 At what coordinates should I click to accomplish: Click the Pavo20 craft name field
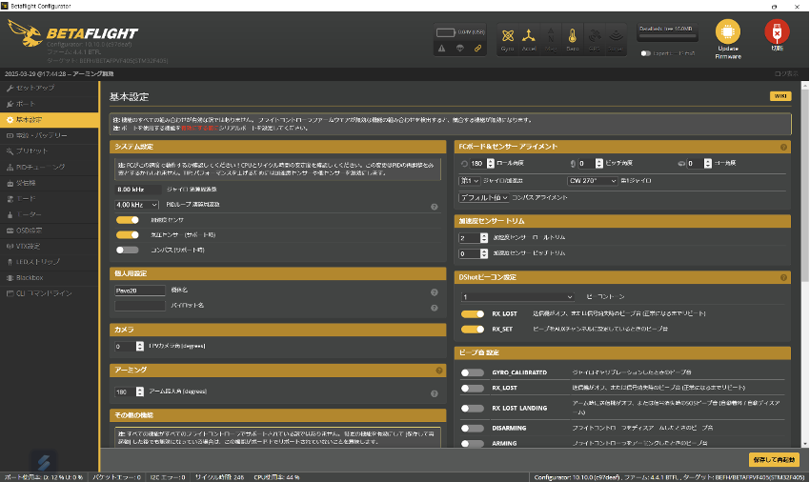pyautogui.click(x=139, y=291)
